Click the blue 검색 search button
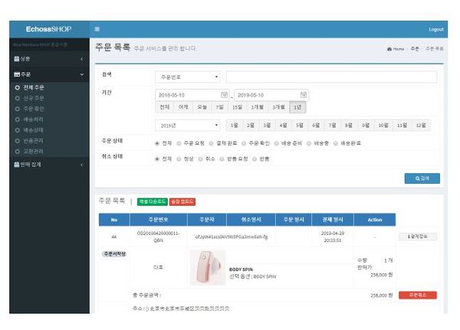 pyautogui.click(x=422, y=178)
